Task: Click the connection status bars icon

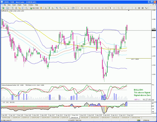Action: pyautogui.click(x=139, y=120)
